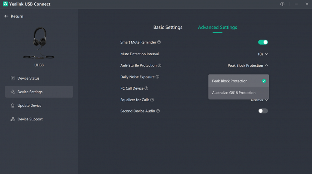This screenshot has width=312, height=174.
Task: Click the Equalizer for Calls label
Action: point(135,100)
